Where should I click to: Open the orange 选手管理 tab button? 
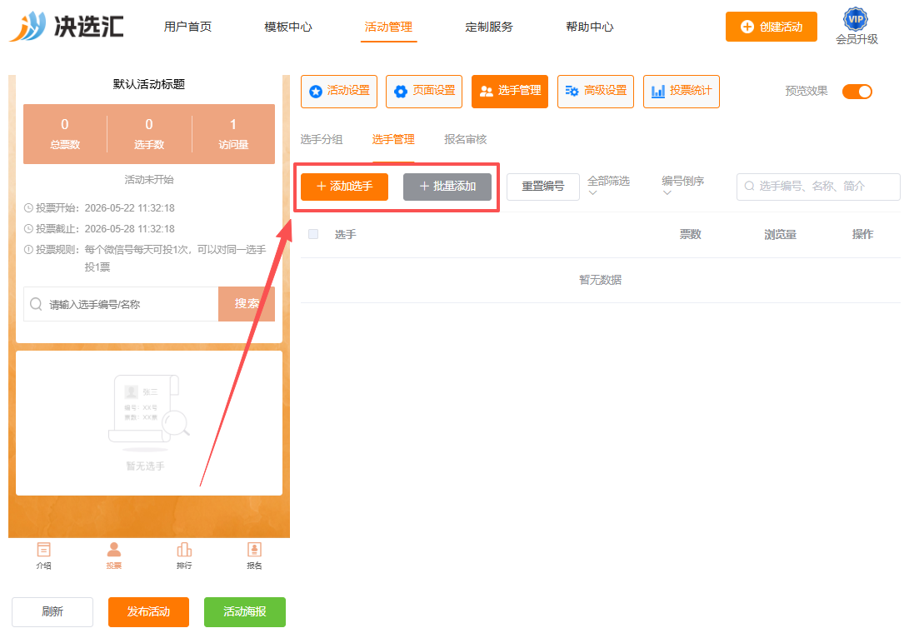coord(509,92)
